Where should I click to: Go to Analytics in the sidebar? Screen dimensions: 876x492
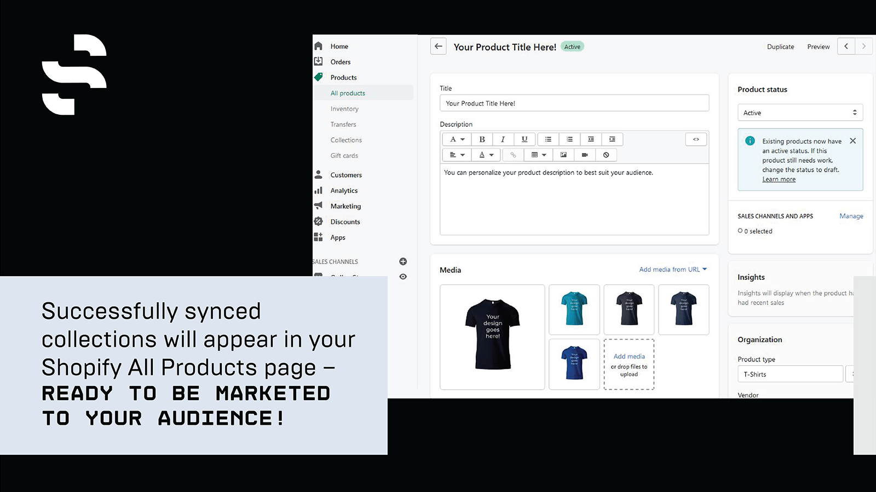click(x=344, y=191)
